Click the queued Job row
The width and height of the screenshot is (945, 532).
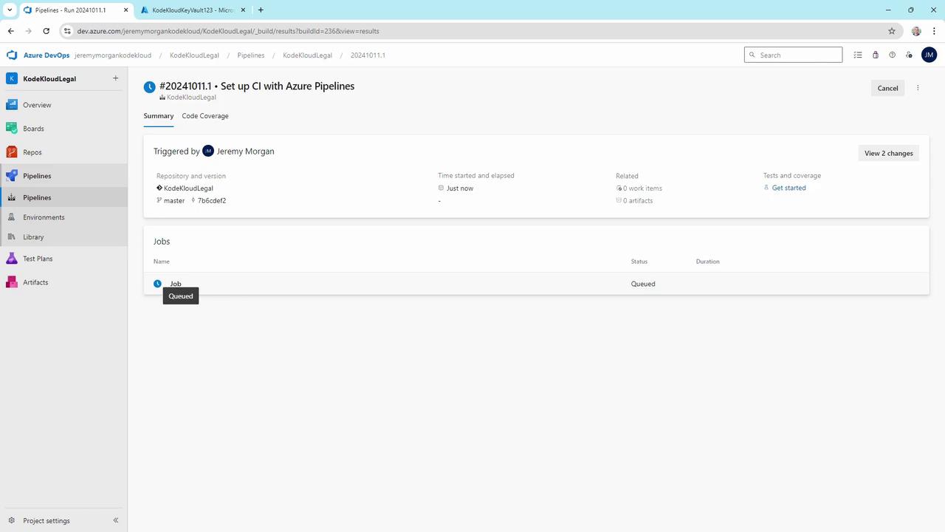point(536,284)
